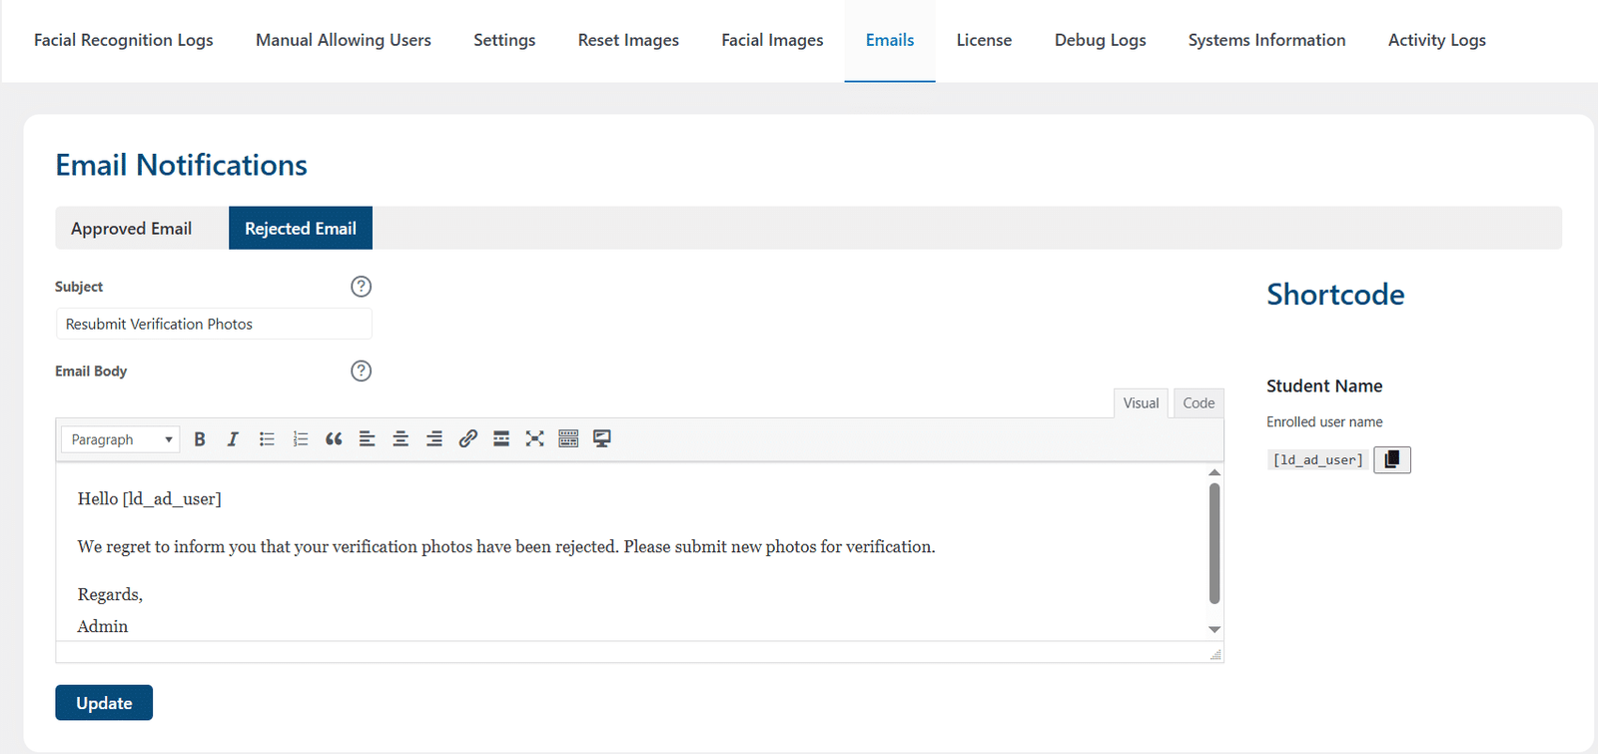Switch to the Approved Email tab
Screen dimensions: 1598x754
[132, 229]
